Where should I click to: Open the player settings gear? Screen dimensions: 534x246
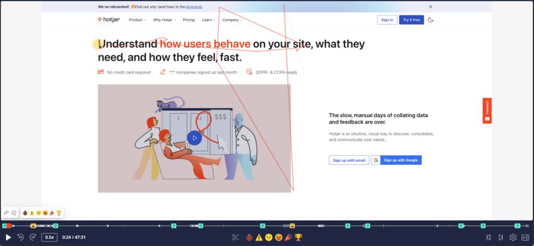coord(513,238)
